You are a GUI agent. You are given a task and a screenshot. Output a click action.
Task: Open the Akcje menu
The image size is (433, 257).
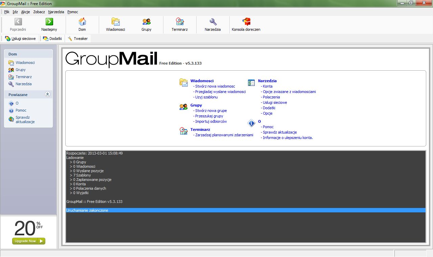(x=25, y=12)
